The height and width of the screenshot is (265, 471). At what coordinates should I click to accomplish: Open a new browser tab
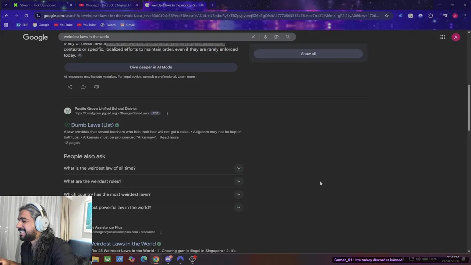(x=212, y=5)
